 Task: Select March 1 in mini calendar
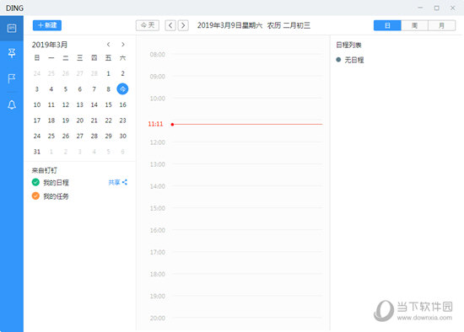point(108,73)
